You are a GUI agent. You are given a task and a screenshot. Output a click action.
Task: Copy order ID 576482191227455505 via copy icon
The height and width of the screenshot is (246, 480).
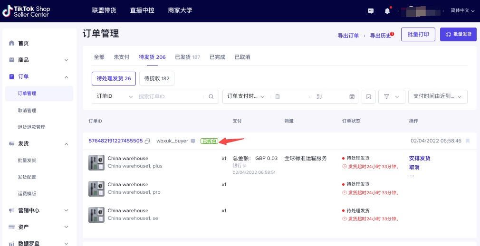[147, 141]
